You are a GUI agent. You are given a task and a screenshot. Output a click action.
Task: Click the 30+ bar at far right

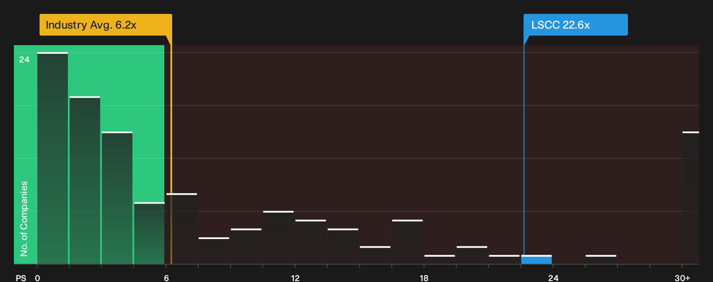(691, 197)
